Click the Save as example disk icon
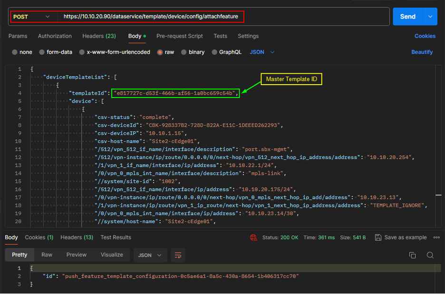The image size is (445, 294). tap(378, 237)
